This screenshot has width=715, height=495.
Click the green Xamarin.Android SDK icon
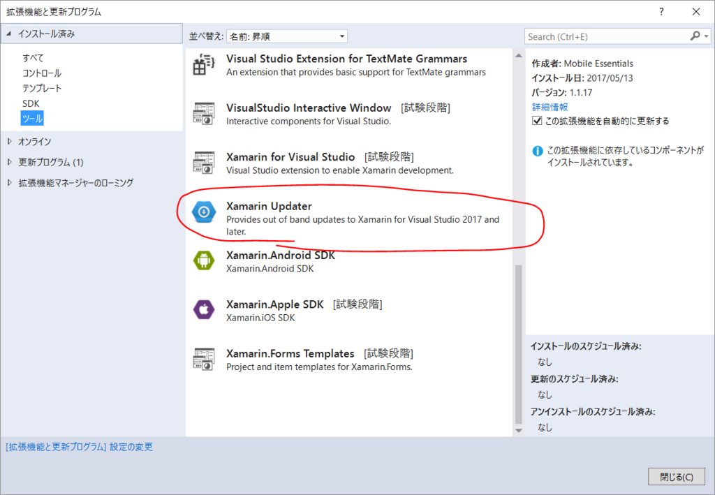pos(203,261)
